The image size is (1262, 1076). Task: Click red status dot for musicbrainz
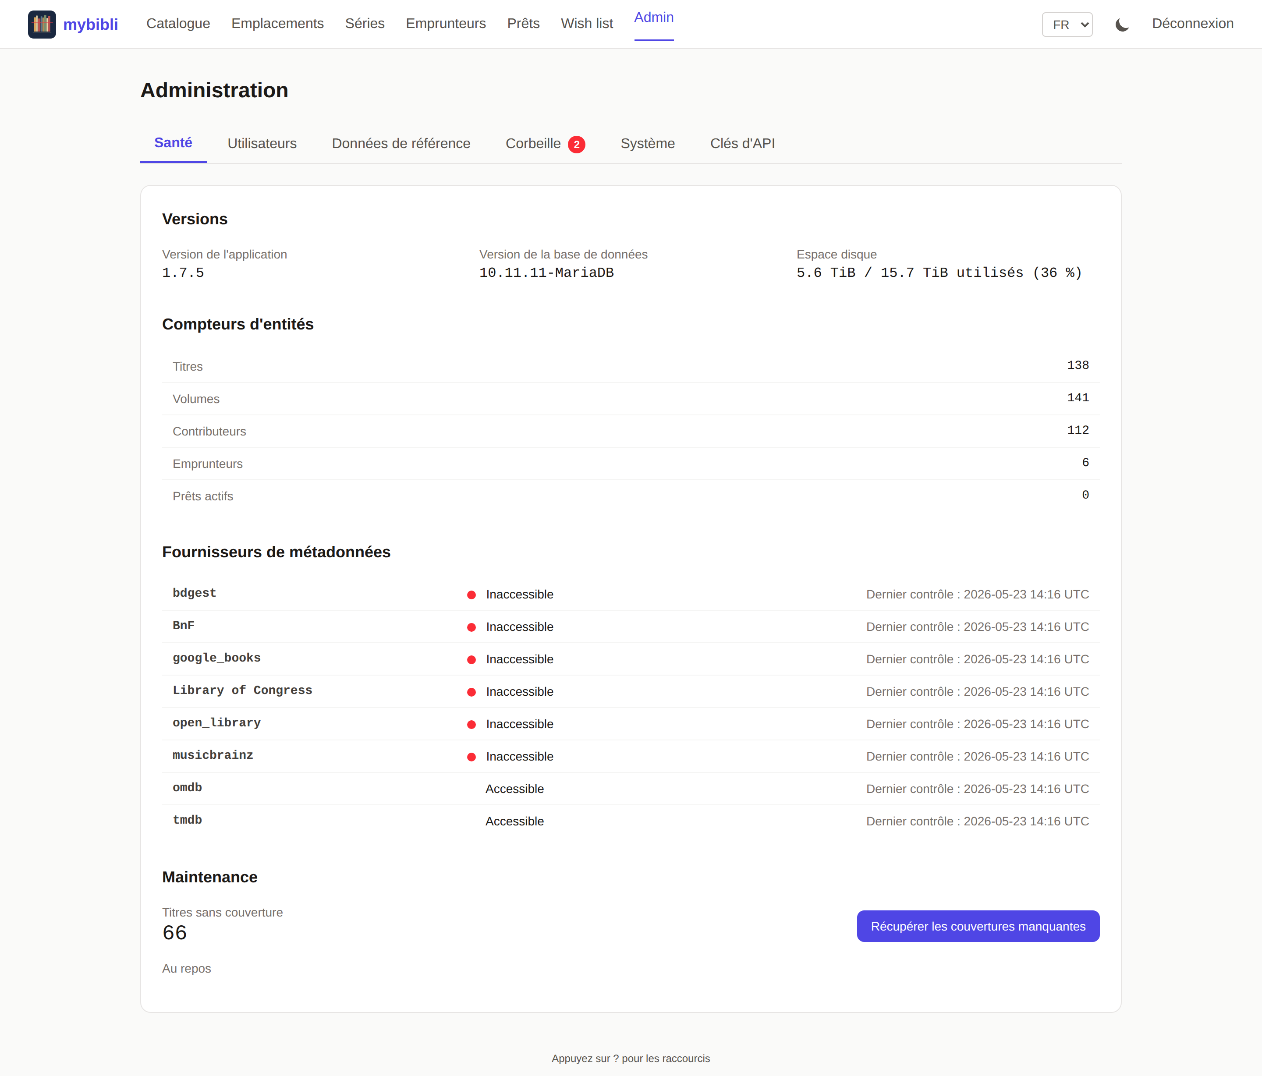[471, 757]
